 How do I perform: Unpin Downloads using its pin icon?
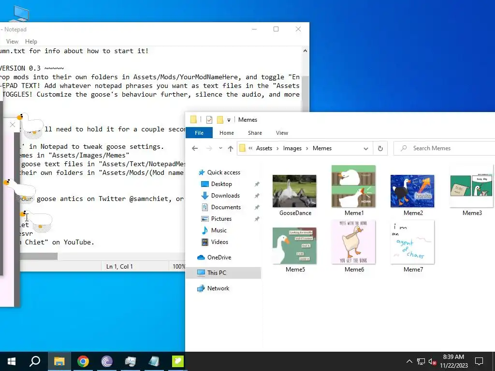257,196
